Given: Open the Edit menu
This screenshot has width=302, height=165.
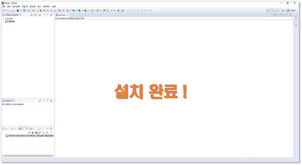Looking at the screenshot, I should pos(9,6).
